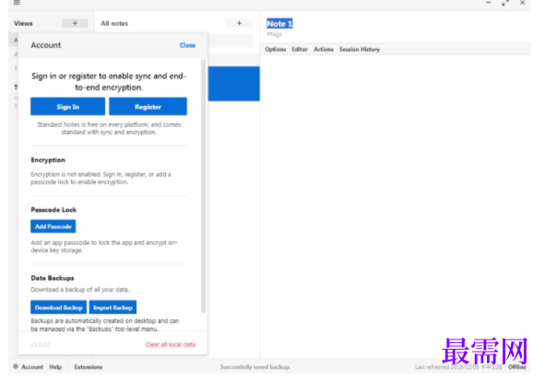Click Account in the footer bar
Viewport: 545px width, 380px height.
[x=32, y=367]
